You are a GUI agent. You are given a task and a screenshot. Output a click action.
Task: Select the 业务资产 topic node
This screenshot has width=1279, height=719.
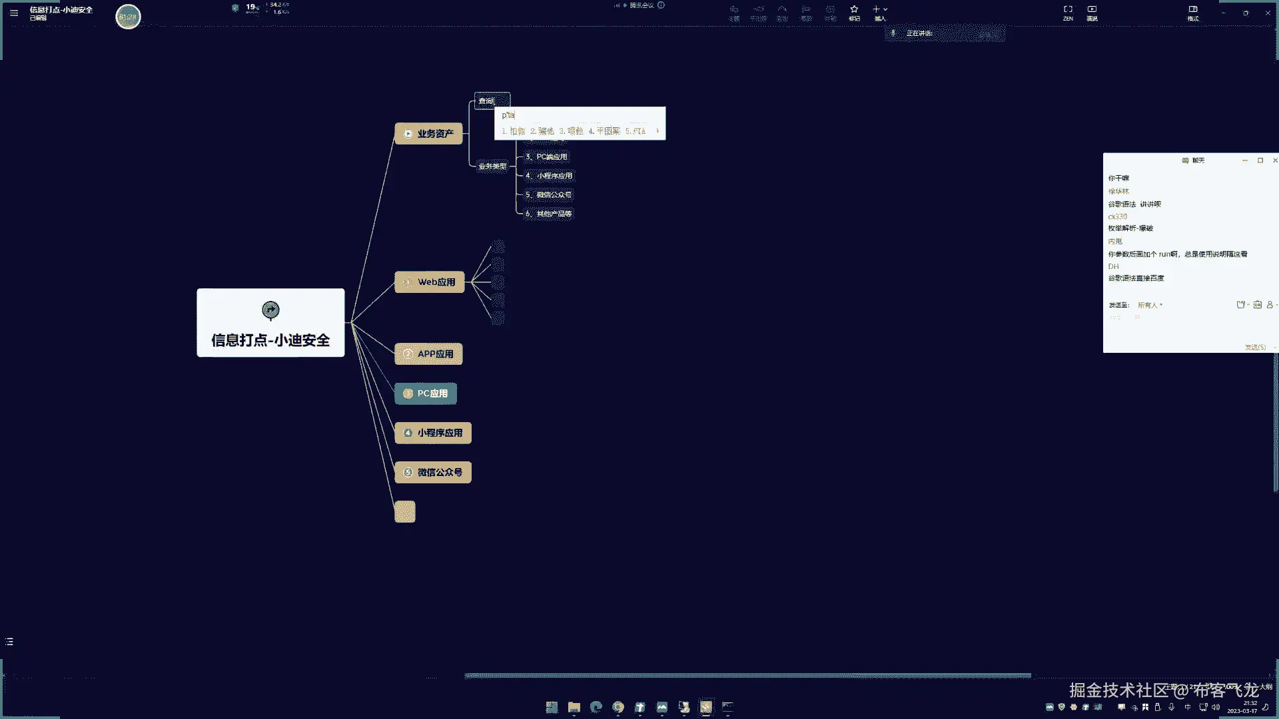pyautogui.click(x=428, y=134)
